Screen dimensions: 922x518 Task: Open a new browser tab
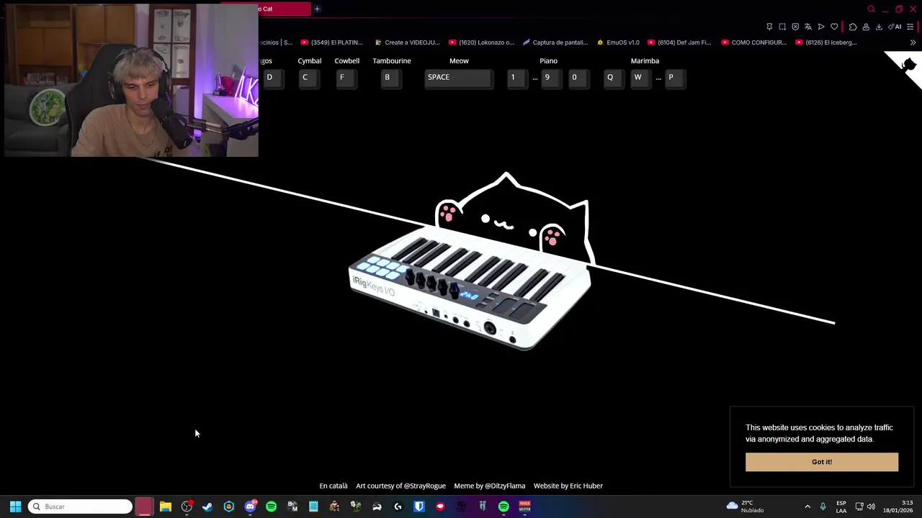(x=317, y=9)
